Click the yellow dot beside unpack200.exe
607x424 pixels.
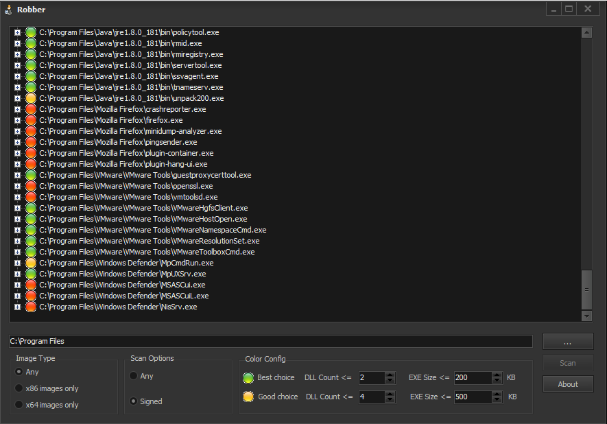pyautogui.click(x=31, y=98)
